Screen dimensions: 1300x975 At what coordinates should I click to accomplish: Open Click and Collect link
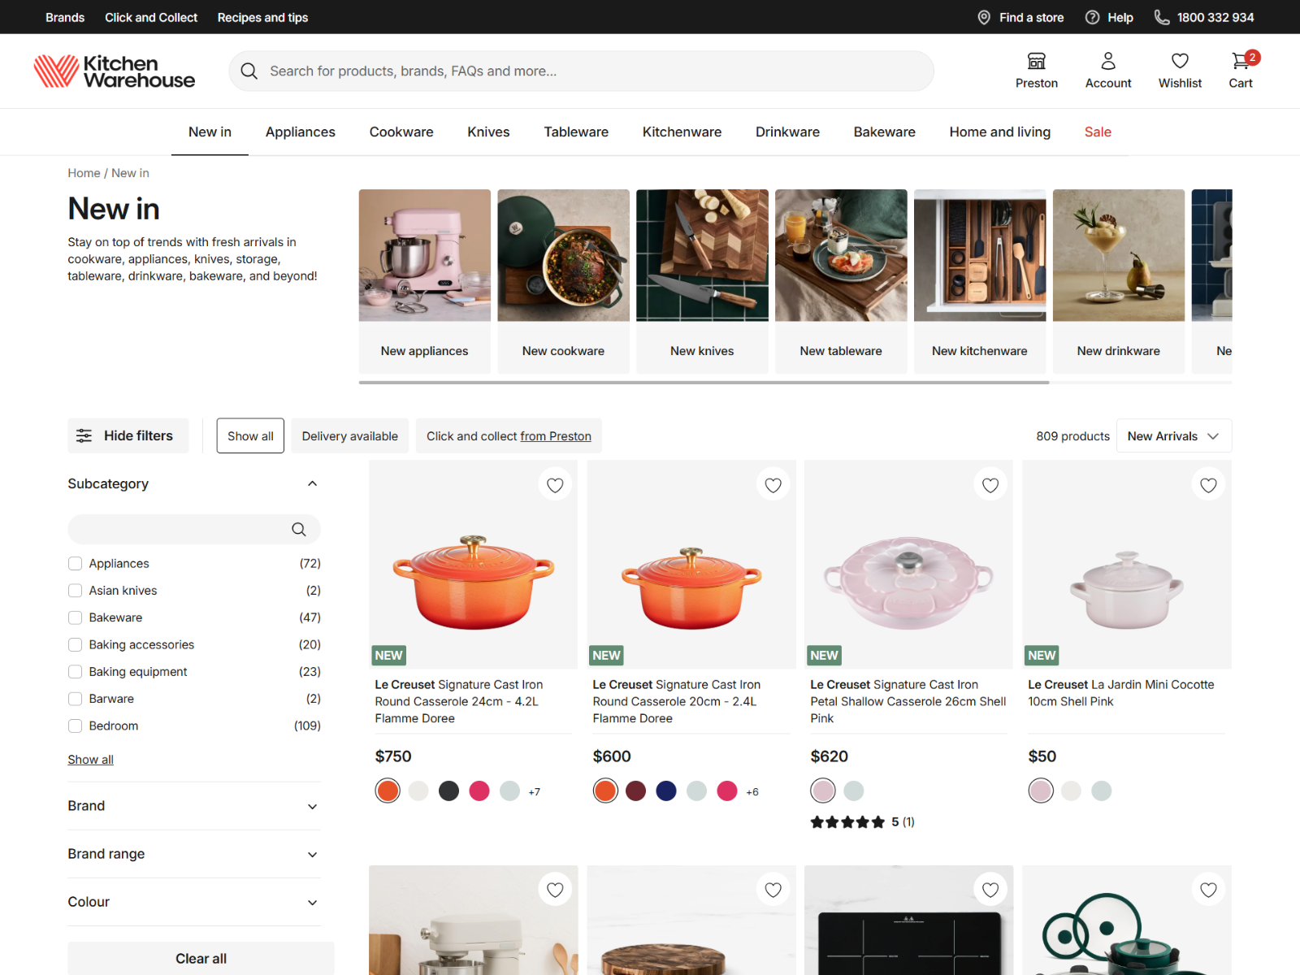tap(151, 17)
